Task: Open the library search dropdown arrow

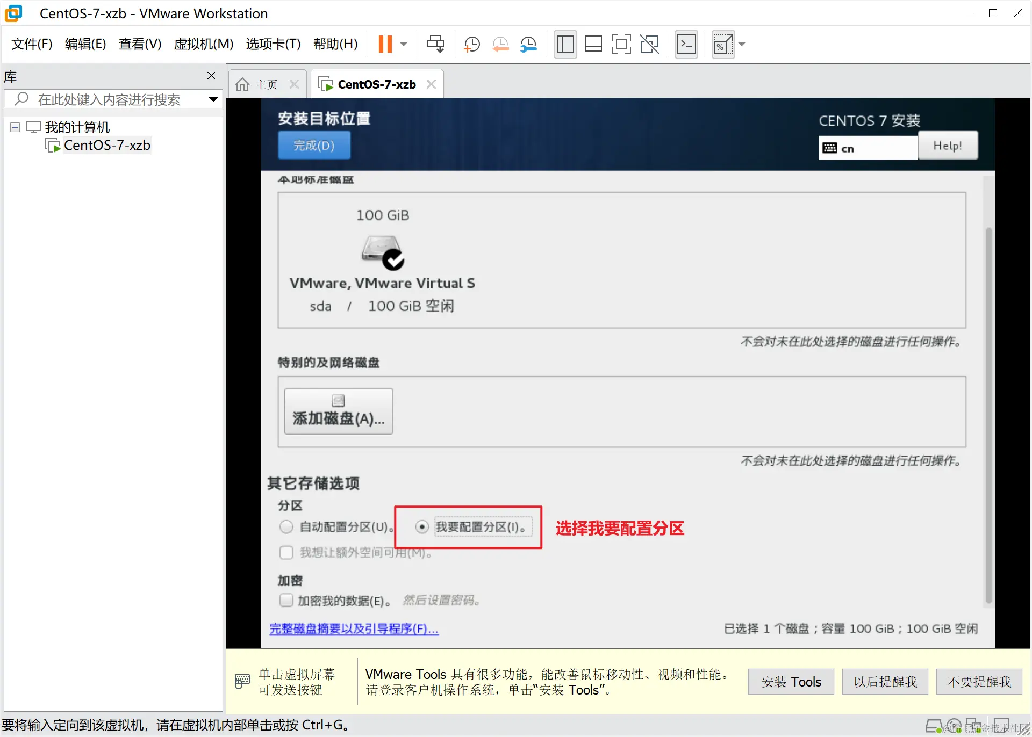Action: coord(213,99)
